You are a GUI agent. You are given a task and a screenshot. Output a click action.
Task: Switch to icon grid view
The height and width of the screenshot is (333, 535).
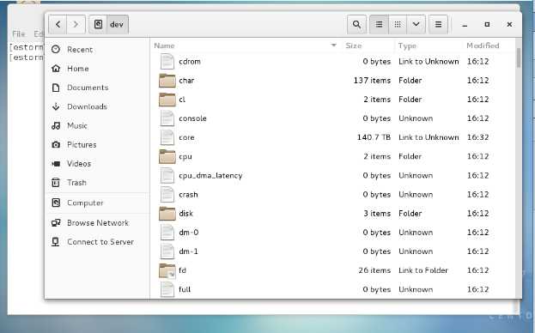[x=398, y=24]
